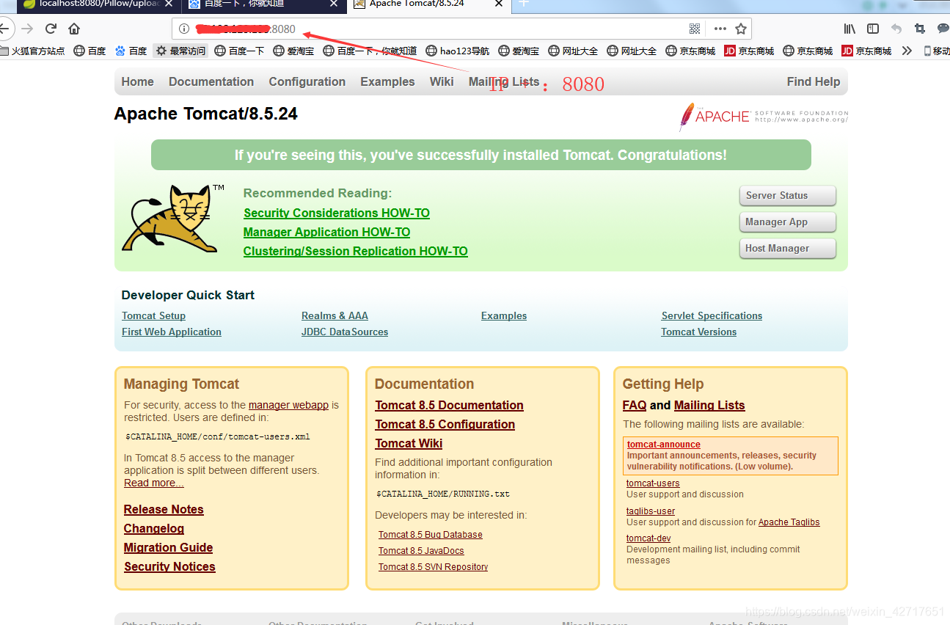Open Manager Application HOW-TO link

click(326, 232)
